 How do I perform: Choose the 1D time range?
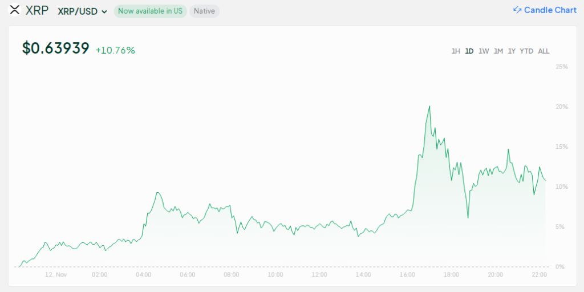(x=469, y=51)
